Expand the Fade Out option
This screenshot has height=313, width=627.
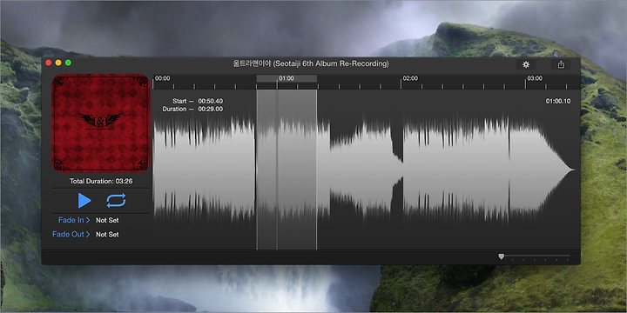[71, 235]
